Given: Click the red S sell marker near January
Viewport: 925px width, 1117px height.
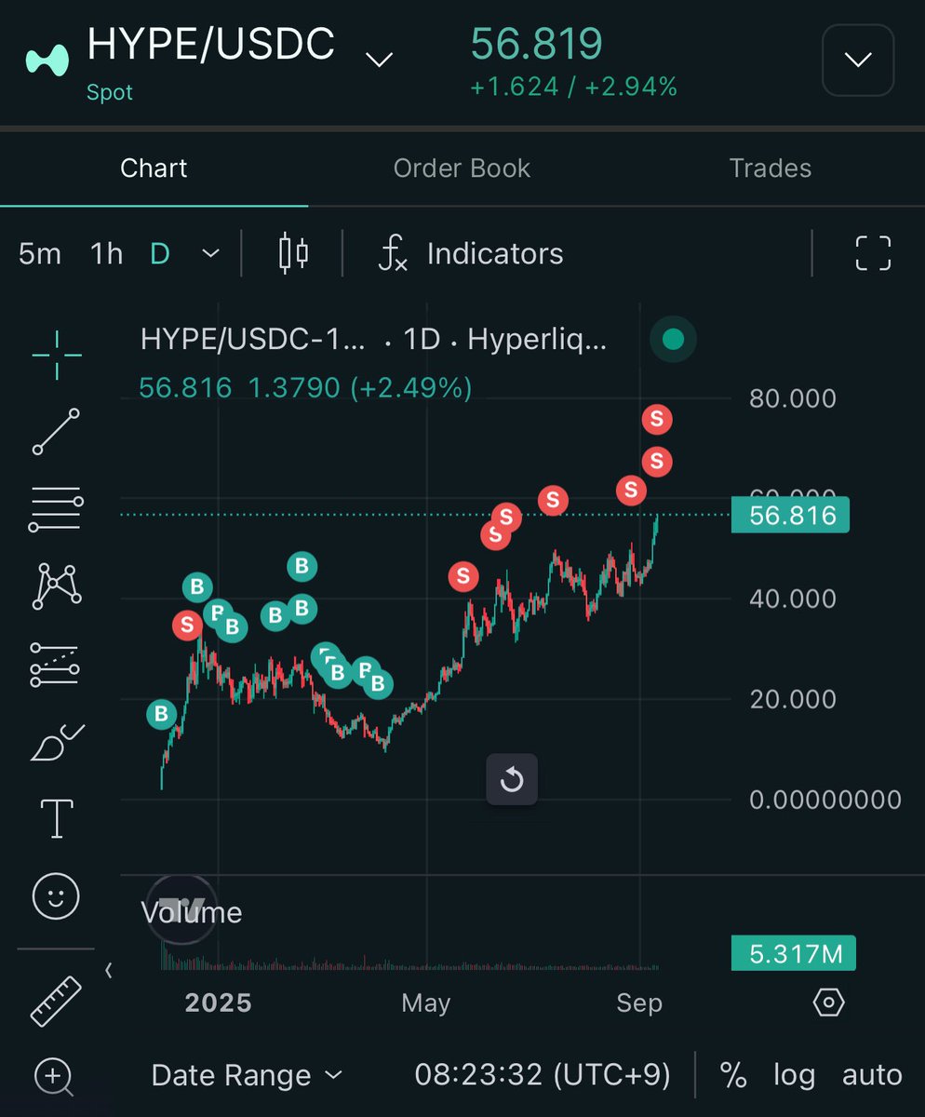Looking at the screenshot, I should pyautogui.click(x=187, y=625).
